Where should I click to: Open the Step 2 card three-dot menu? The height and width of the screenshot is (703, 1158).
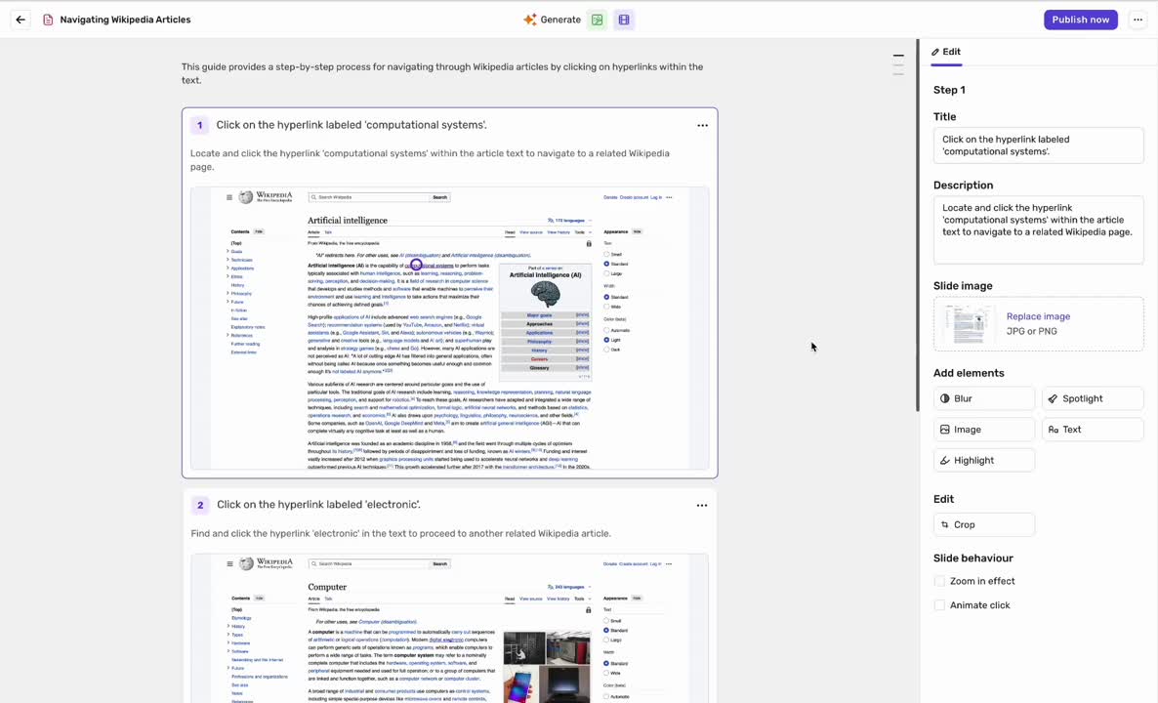(x=702, y=506)
